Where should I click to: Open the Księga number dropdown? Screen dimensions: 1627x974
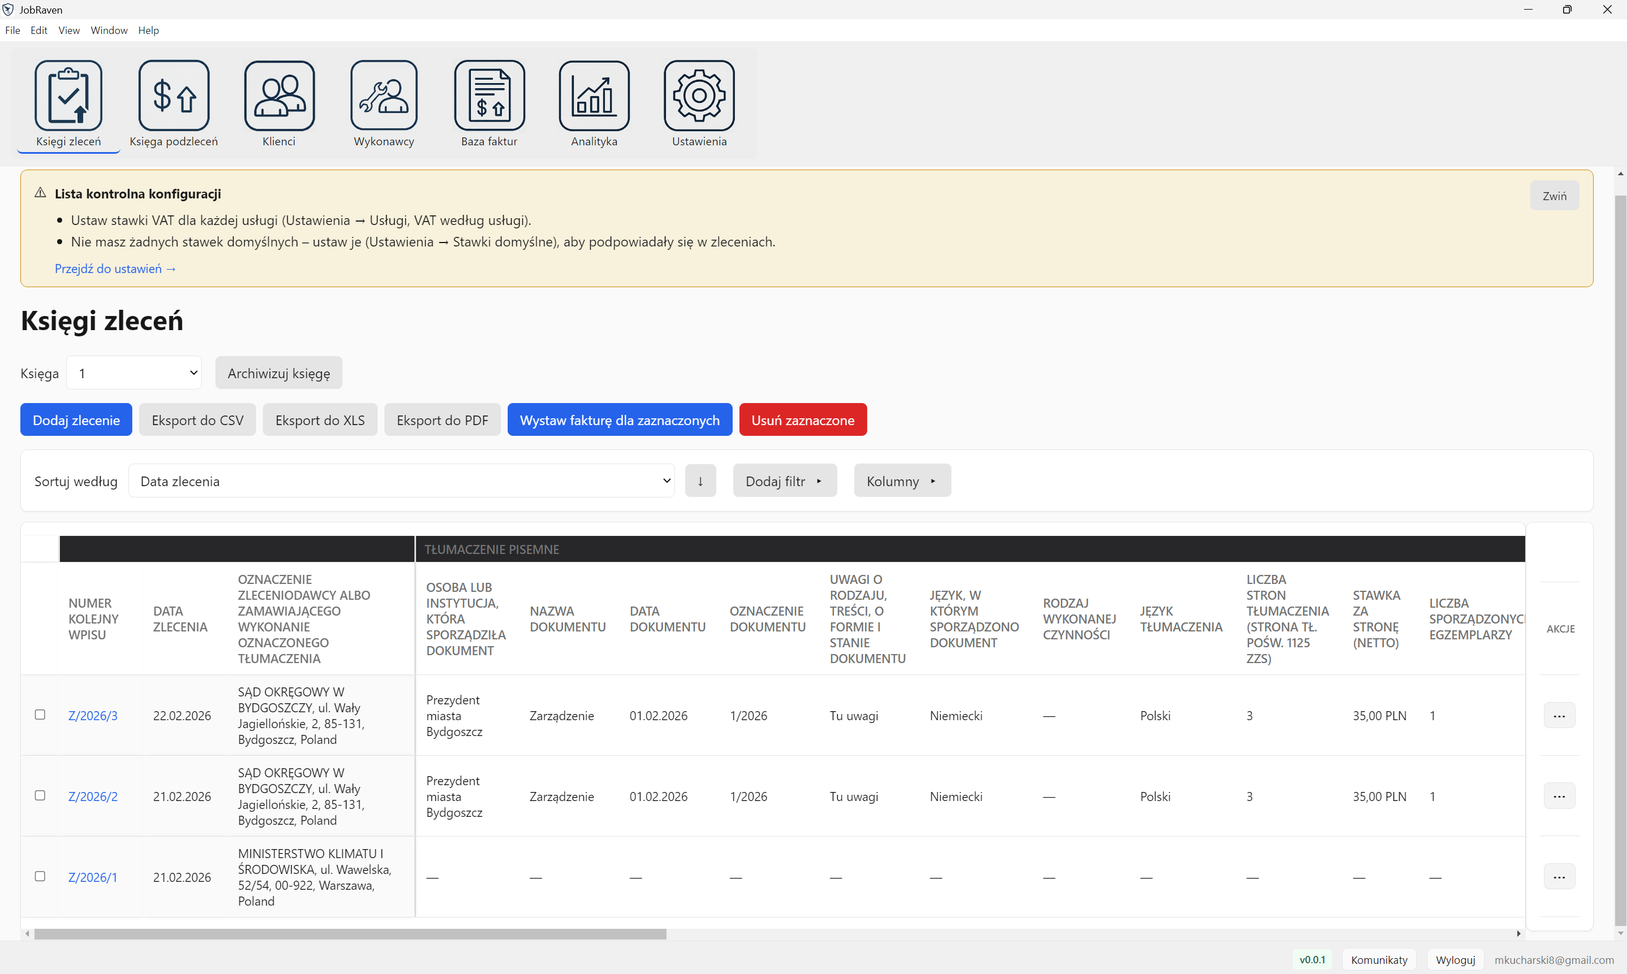[134, 373]
